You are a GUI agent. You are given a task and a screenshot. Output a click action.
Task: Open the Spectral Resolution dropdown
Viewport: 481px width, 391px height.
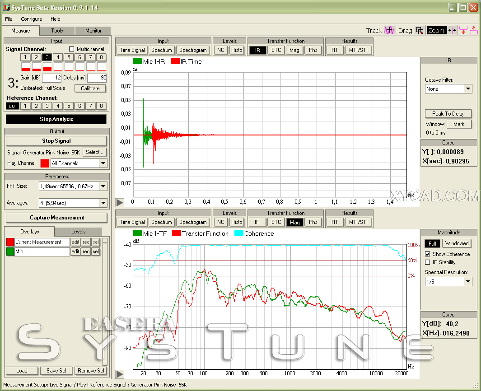click(x=468, y=282)
